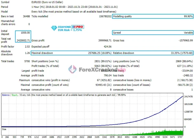Click the largest loss trade value "-33194.00"
194x139 pixels.
tap(187, 71)
